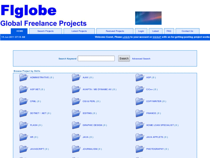Open the CGI & PERL ( 0 ) link
This screenshot has height=158, width=210.
pyautogui.click(x=92, y=101)
